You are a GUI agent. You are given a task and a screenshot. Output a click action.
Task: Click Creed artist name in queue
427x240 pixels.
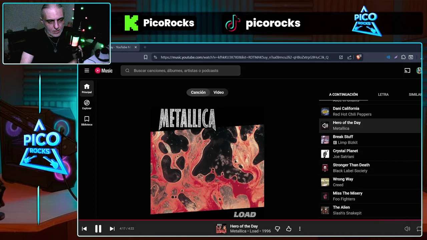coord(338,185)
